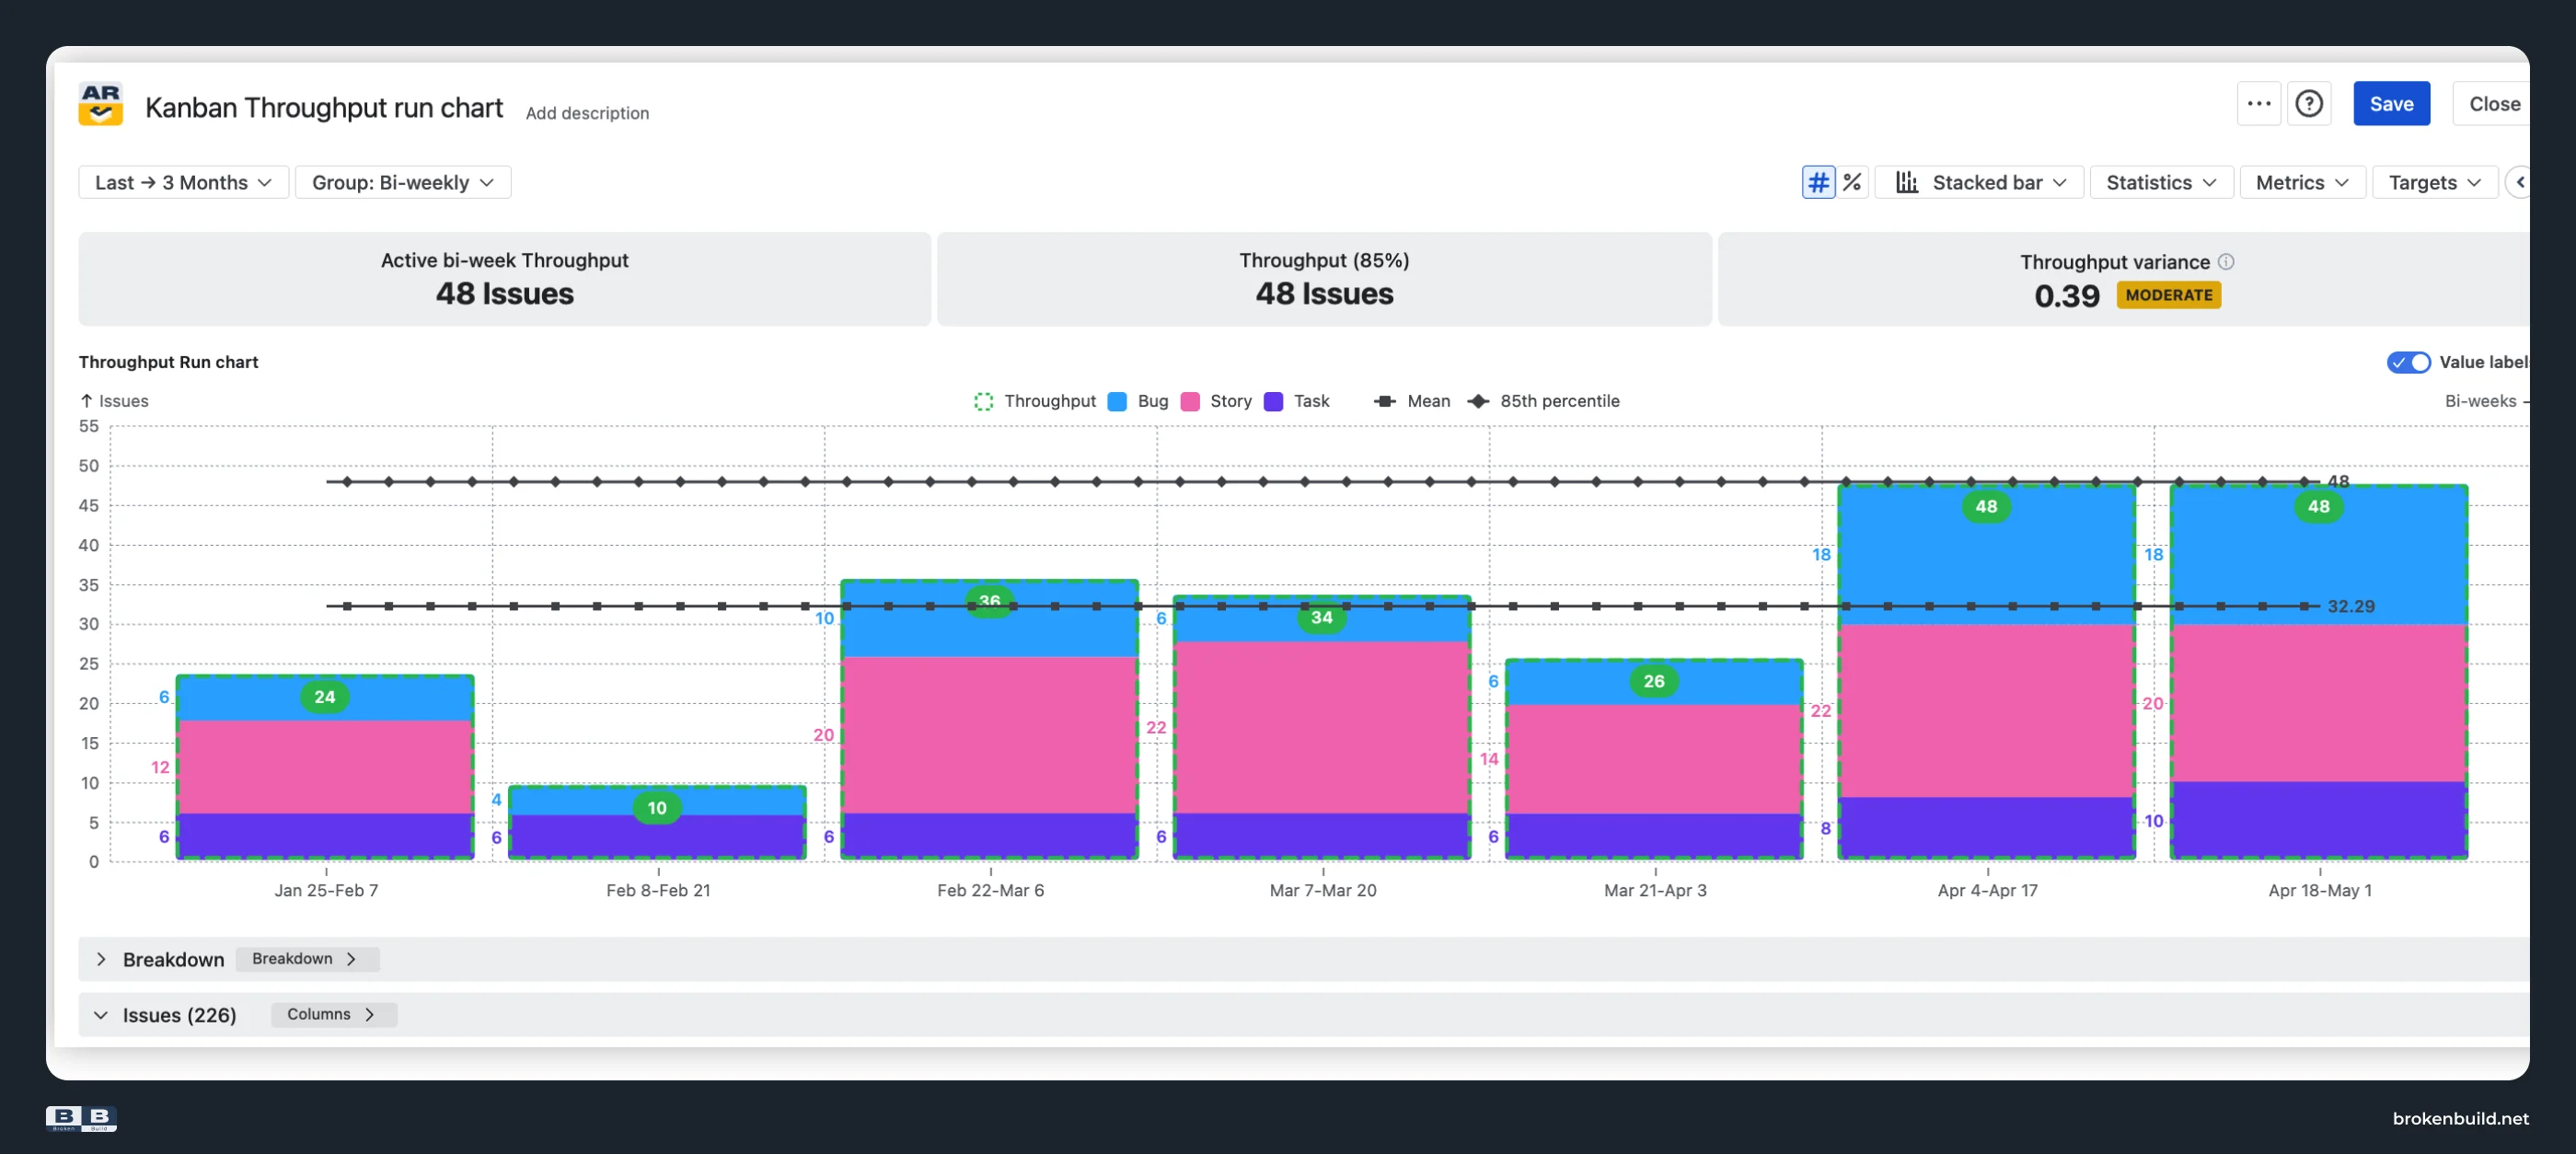Click the total 48 label on Apr 4-Apr 17
Screen dimensions: 2576x1154
click(1986, 506)
